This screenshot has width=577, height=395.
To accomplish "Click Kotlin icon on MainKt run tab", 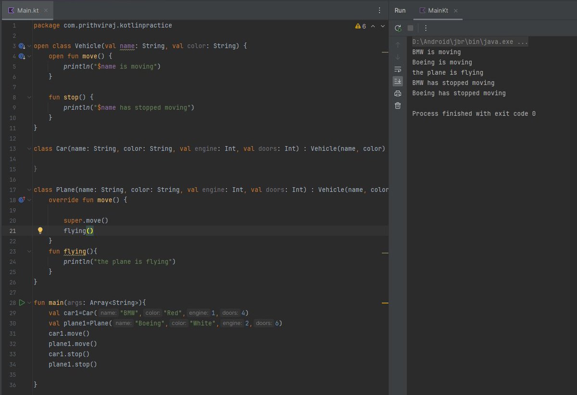I will (423, 10).
